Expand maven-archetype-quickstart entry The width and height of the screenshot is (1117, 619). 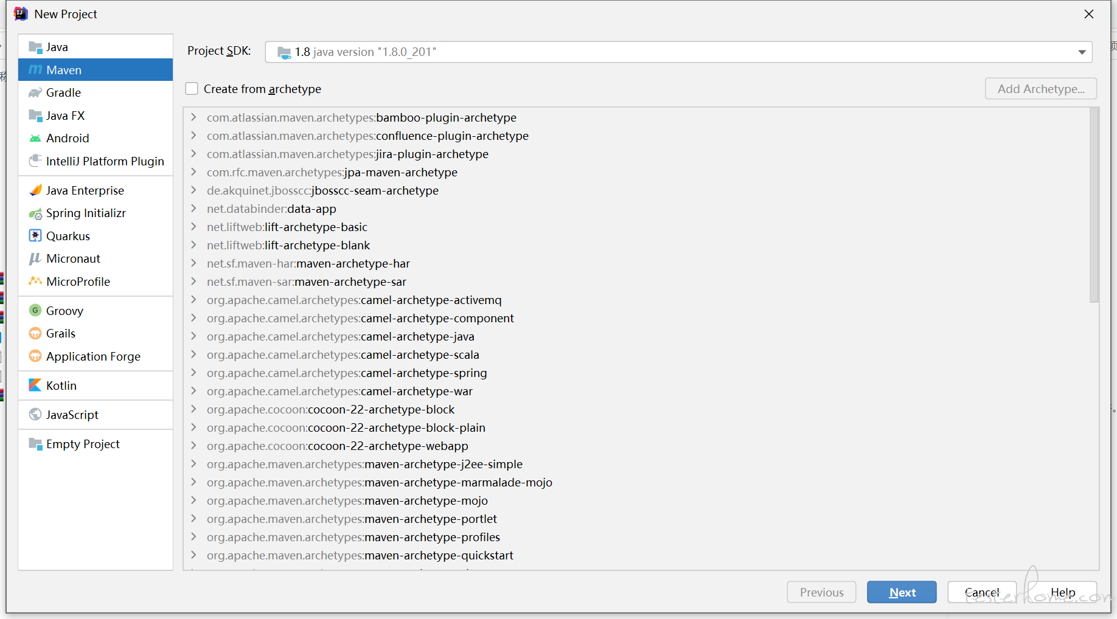(193, 555)
